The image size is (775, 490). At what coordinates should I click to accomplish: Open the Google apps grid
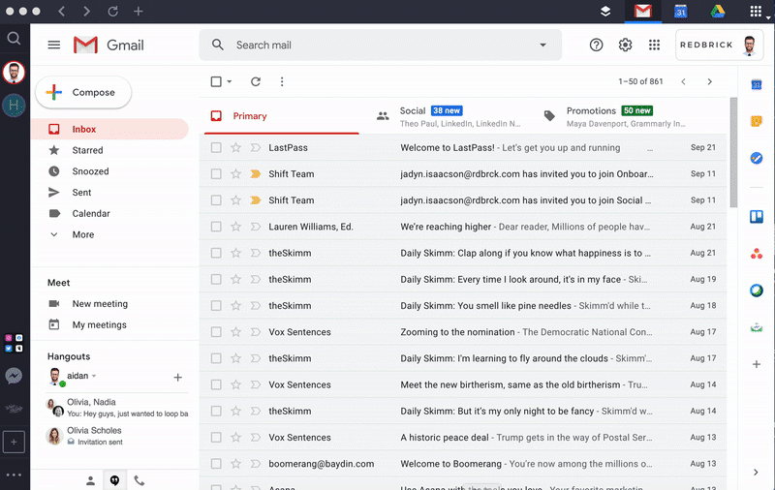point(654,46)
